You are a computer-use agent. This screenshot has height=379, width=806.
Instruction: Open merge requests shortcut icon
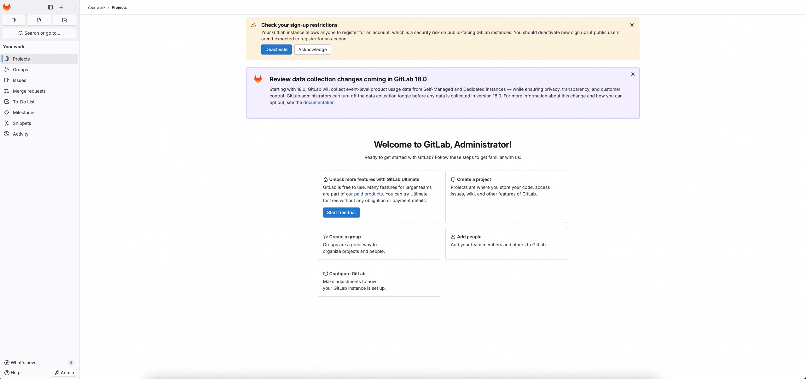pyautogui.click(x=39, y=20)
